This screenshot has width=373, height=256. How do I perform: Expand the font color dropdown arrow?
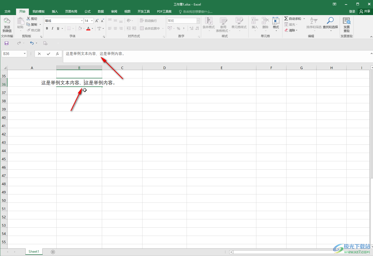(93, 28)
